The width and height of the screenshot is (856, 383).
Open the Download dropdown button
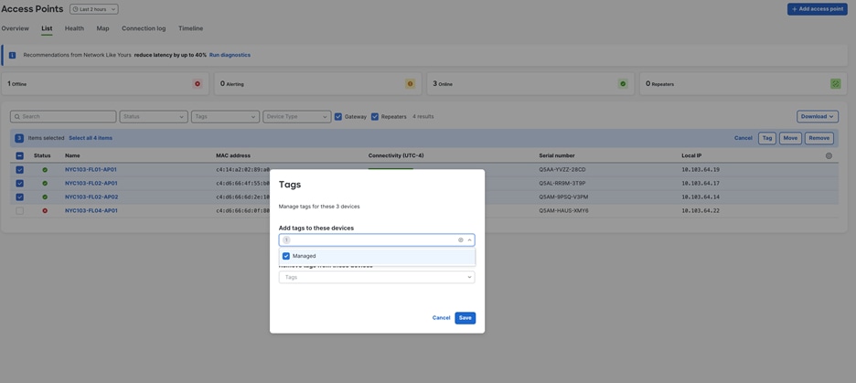818,116
